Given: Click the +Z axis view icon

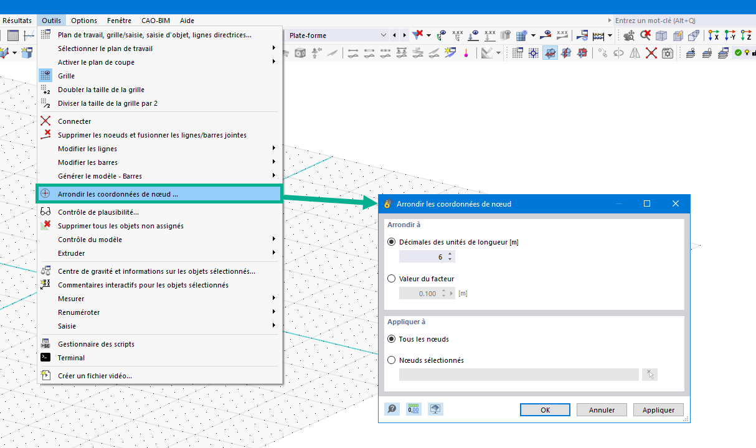Looking at the screenshot, I should (x=746, y=35).
